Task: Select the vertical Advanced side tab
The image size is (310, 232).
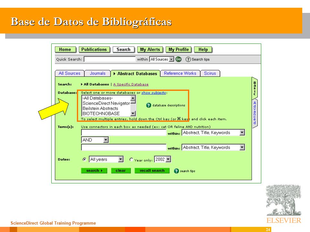Action: (x=255, y=113)
